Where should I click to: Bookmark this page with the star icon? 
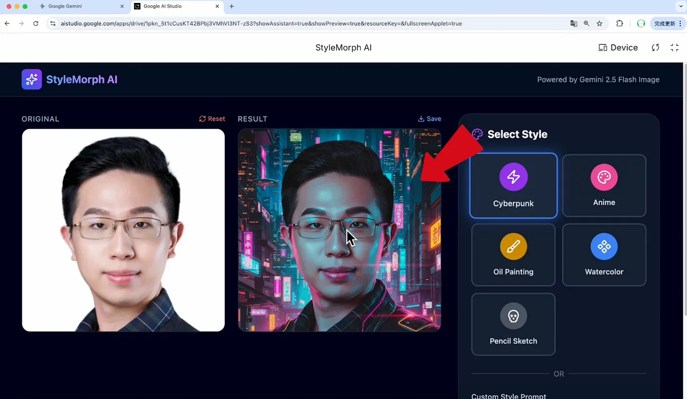599,24
